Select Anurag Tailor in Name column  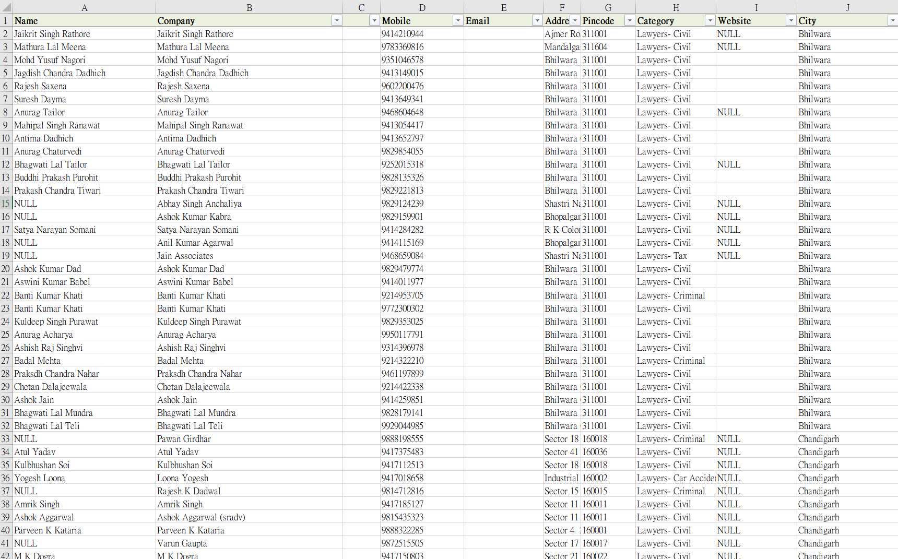(84, 112)
